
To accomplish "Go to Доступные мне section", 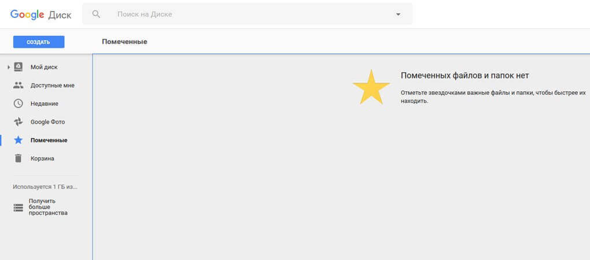I will click(52, 86).
